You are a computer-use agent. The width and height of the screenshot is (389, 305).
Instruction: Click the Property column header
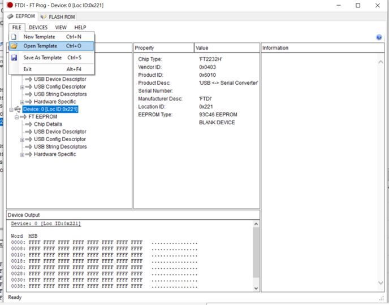coord(164,48)
